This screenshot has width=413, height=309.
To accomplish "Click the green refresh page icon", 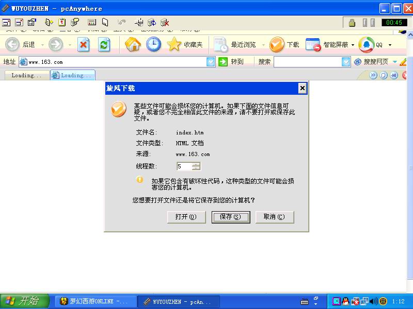I will click(104, 44).
